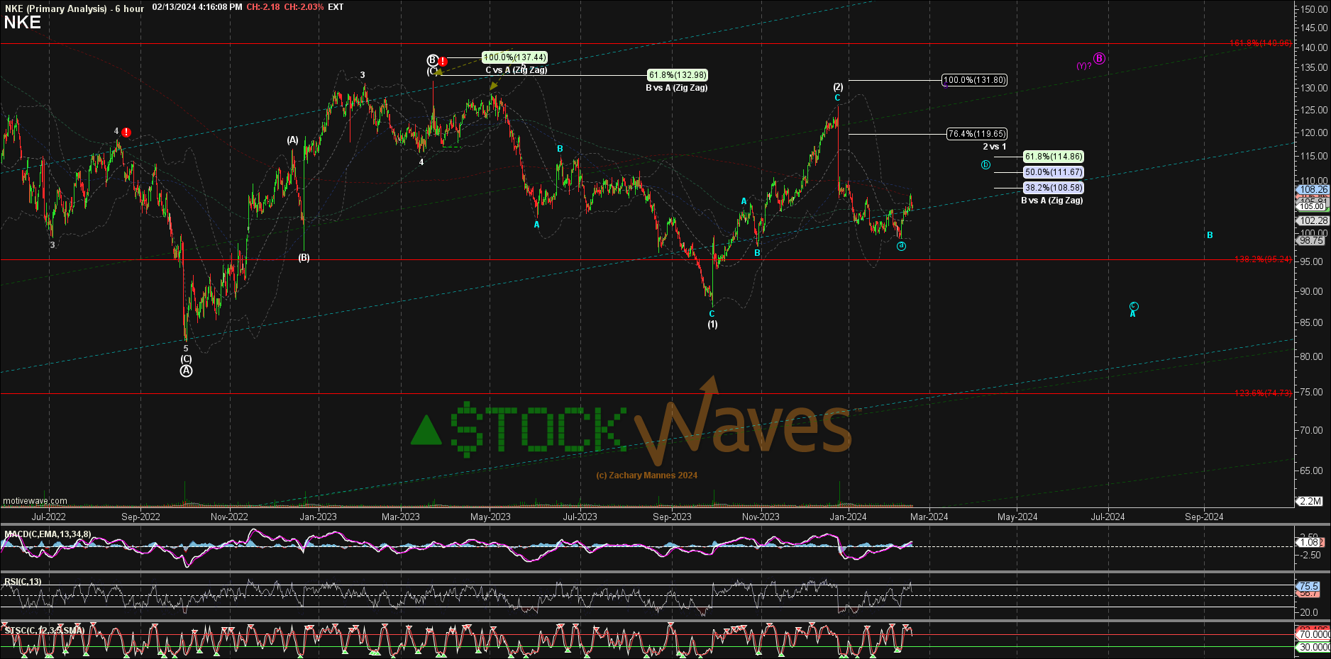Click the NKE (Primary Analysis) chart title
1331x659 pixels.
pyautogui.click(x=55, y=9)
